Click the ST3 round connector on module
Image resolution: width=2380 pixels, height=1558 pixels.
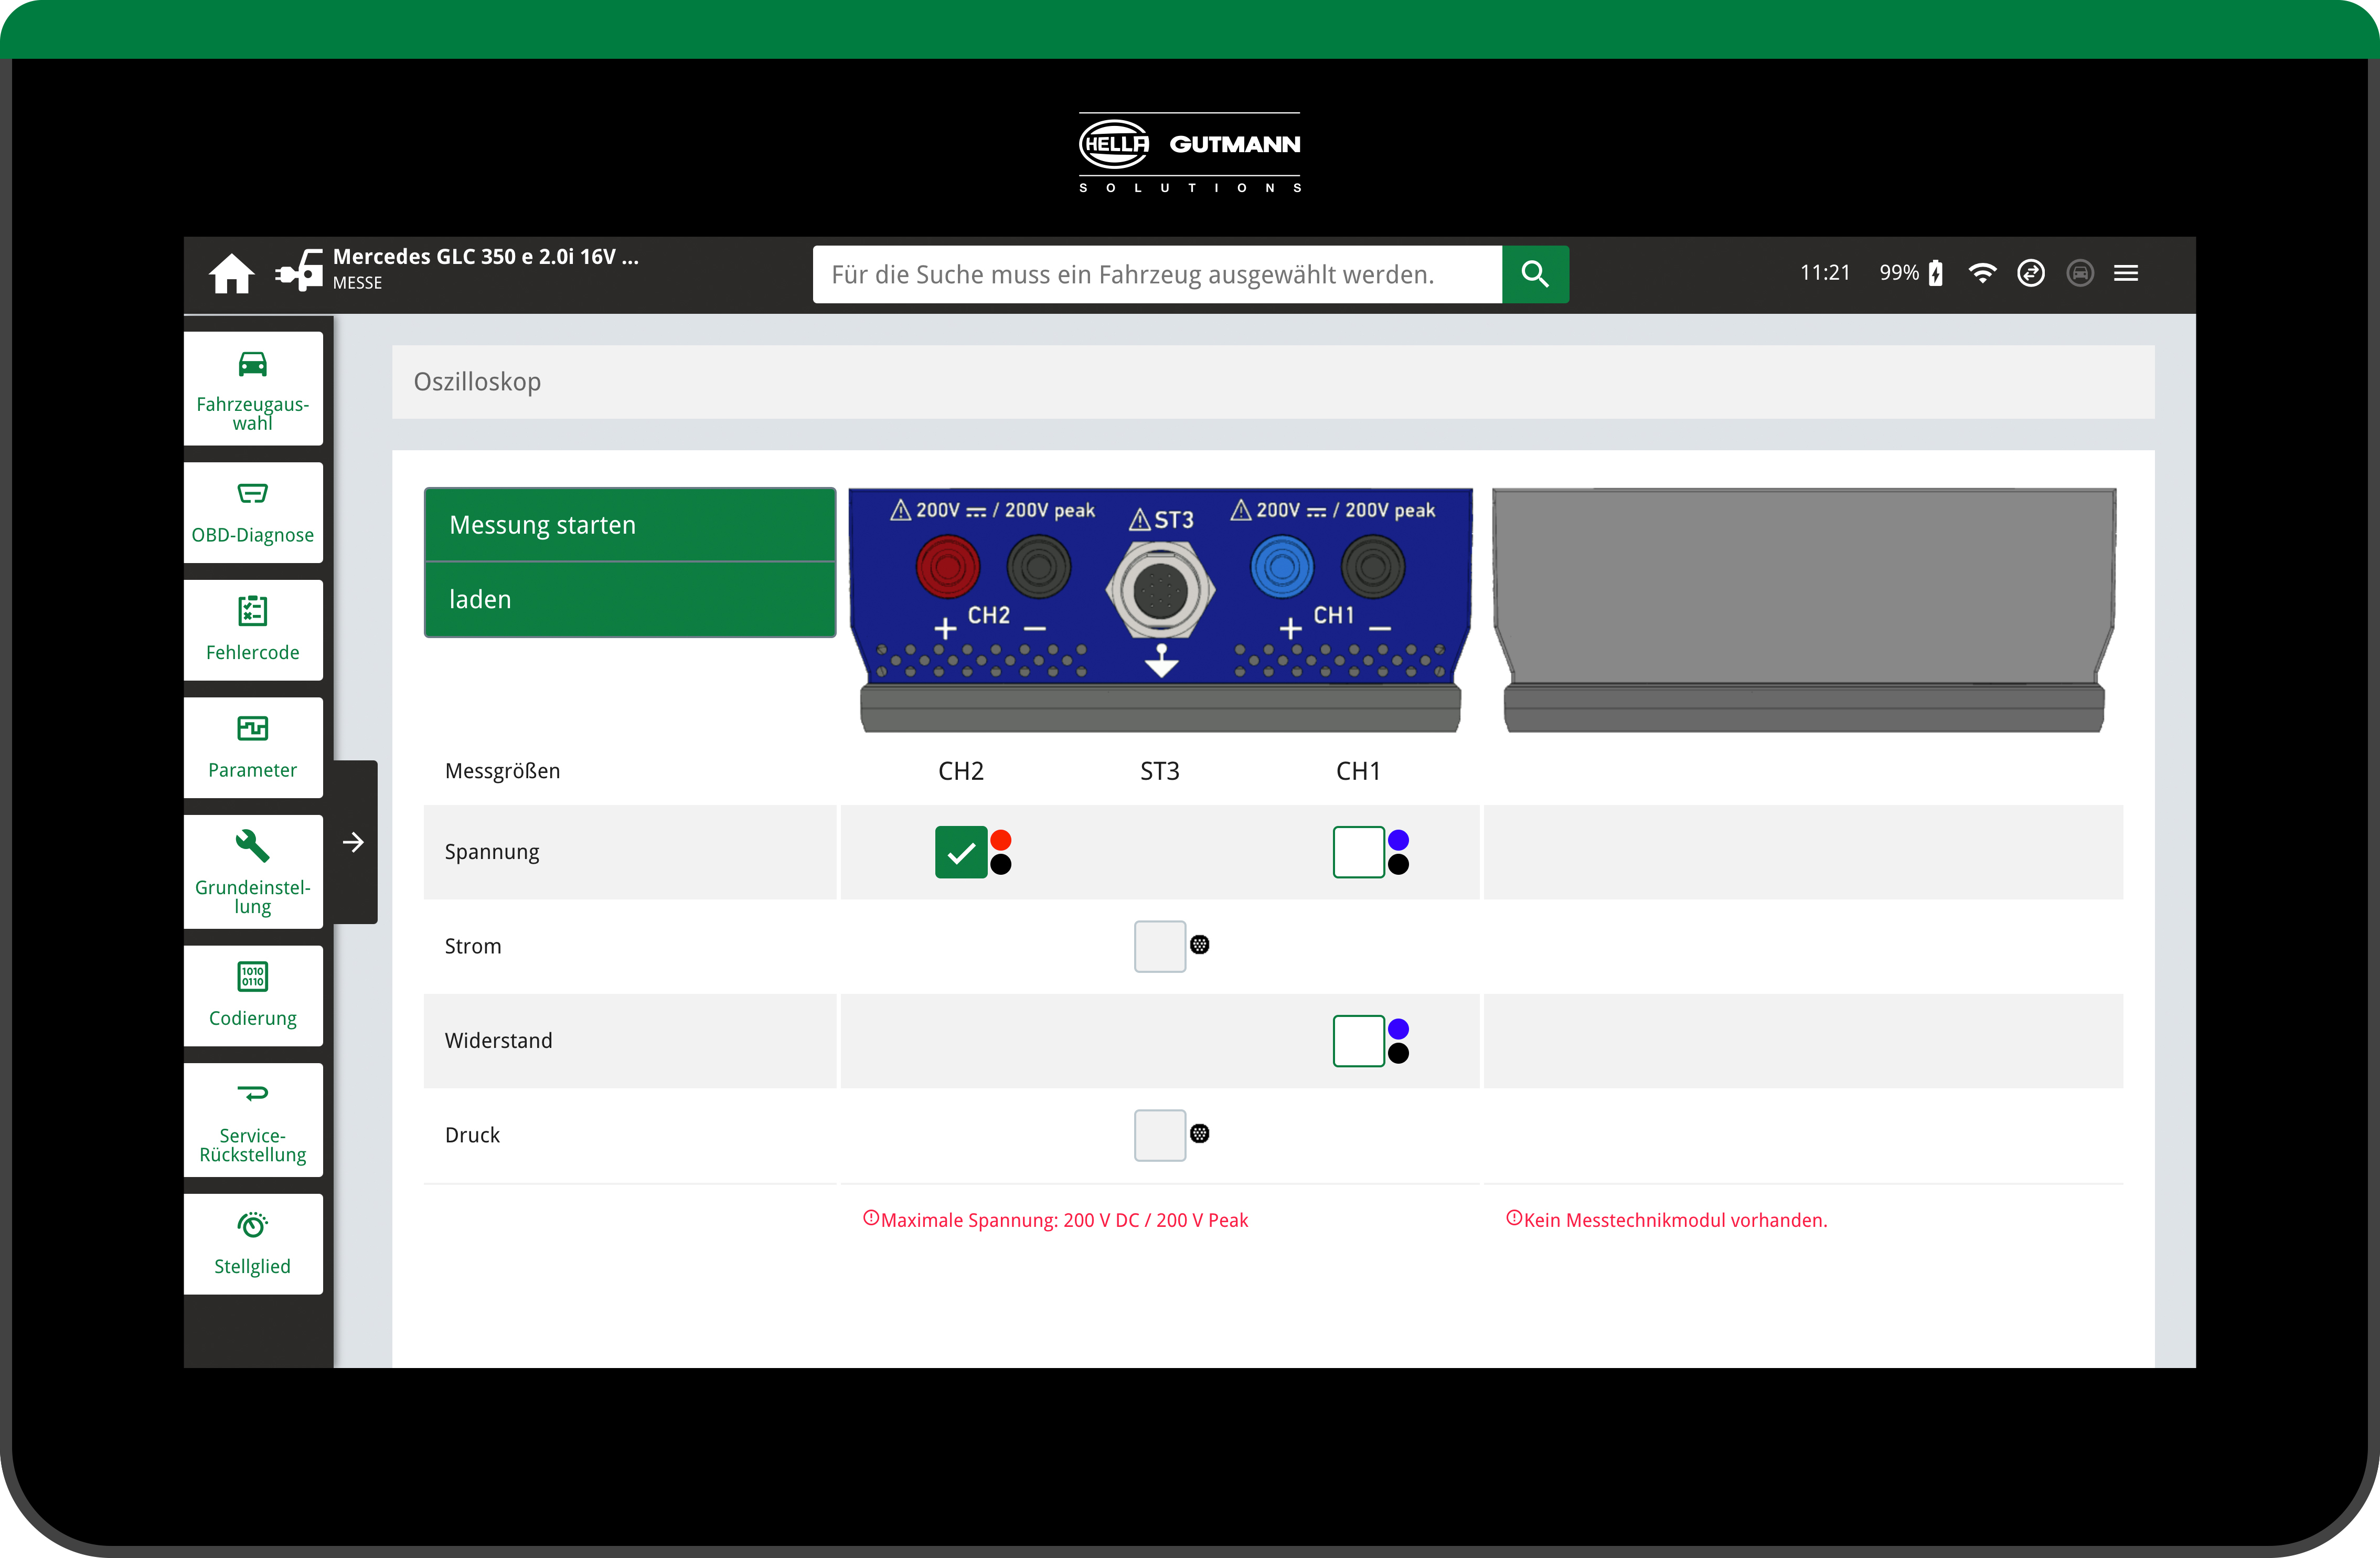(1160, 589)
